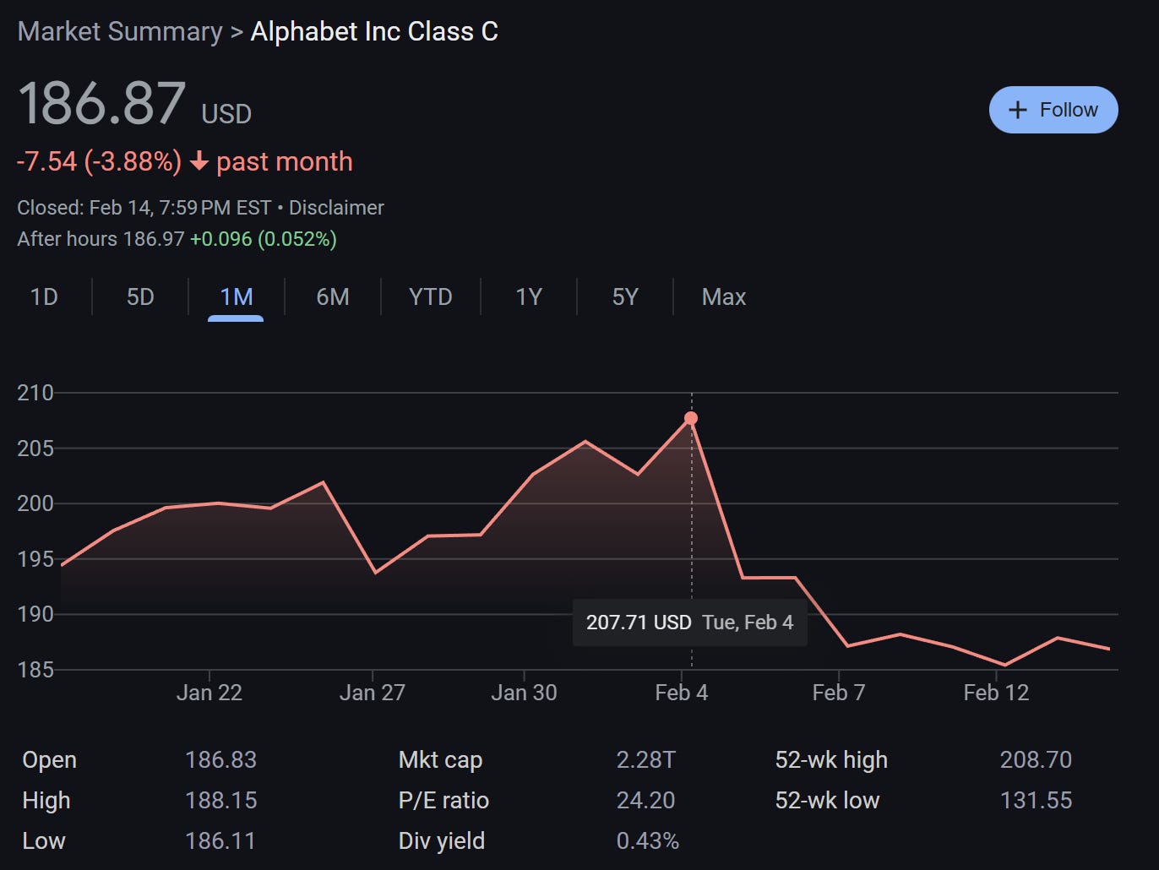Image resolution: width=1159 pixels, height=870 pixels.
Task: Click the 207.71 USD chart tooltip
Action: point(690,623)
